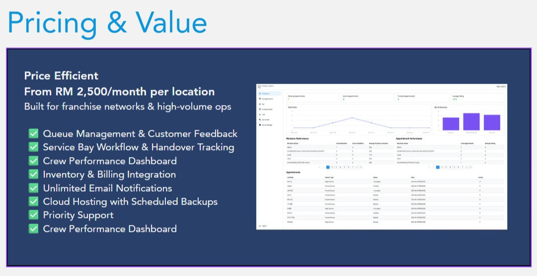Click the check icon beside Cloud Hosting
Screen dimensions: 537x276
click(x=34, y=201)
